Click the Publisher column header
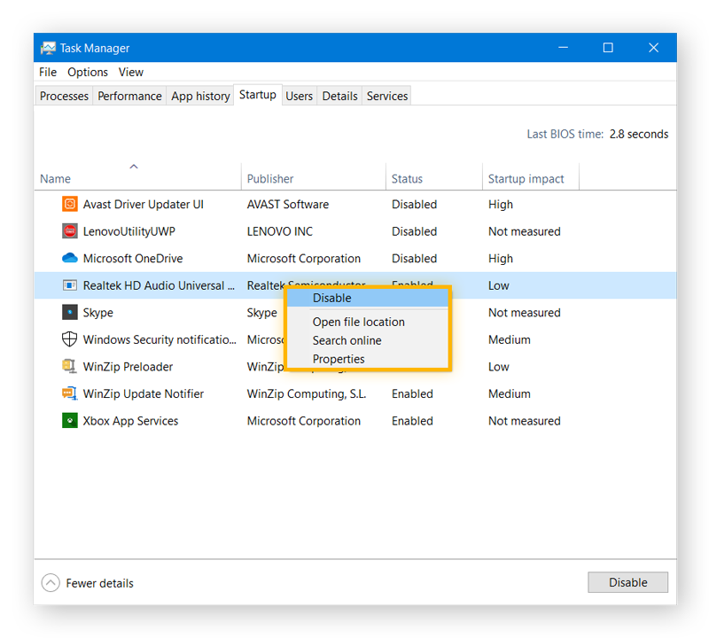 268,178
